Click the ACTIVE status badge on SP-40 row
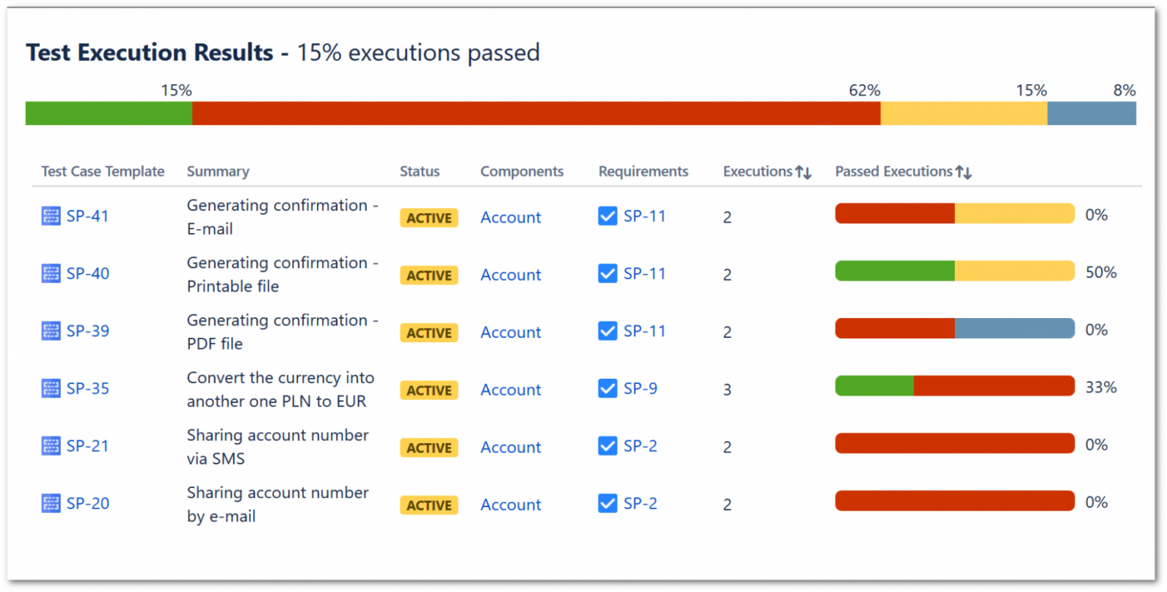 click(429, 275)
